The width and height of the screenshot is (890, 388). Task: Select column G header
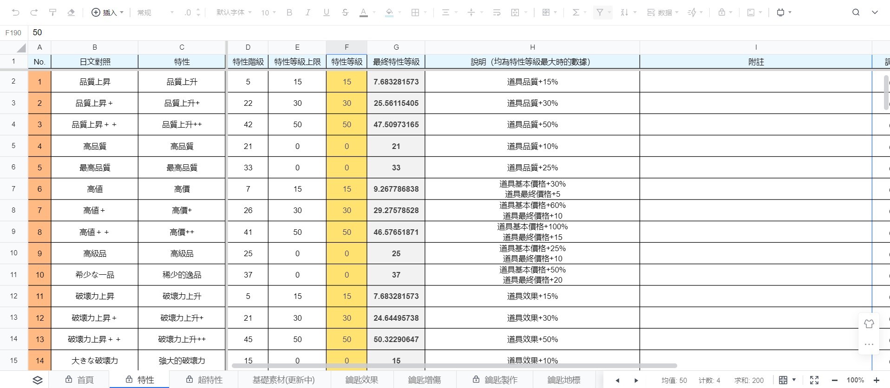coord(396,47)
